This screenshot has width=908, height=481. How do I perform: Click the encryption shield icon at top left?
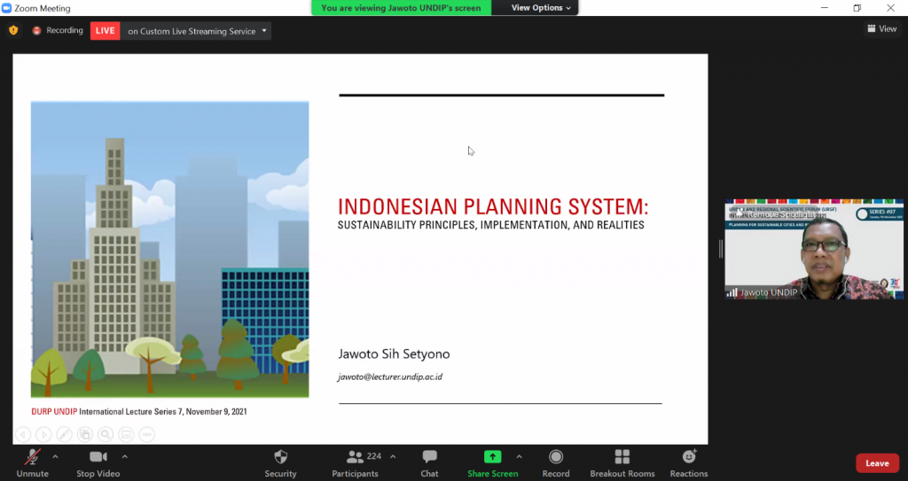[13, 30]
